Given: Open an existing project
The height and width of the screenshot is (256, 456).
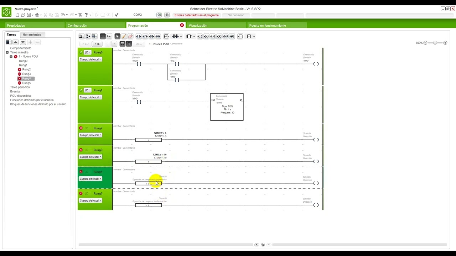Looking at the screenshot, I should coord(23,15).
